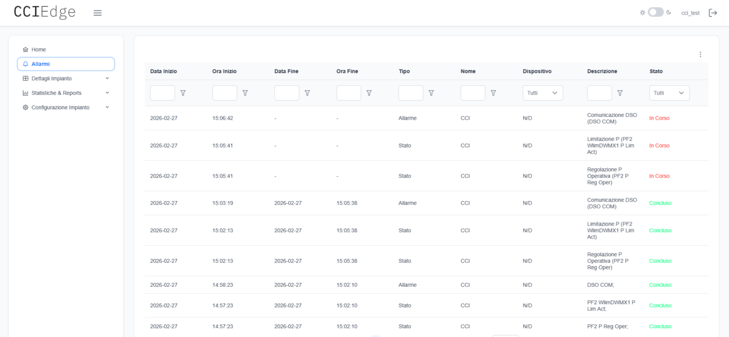Open the Stato Tutti dropdown
Viewport: 729px width, 337px height.
pos(669,93)
